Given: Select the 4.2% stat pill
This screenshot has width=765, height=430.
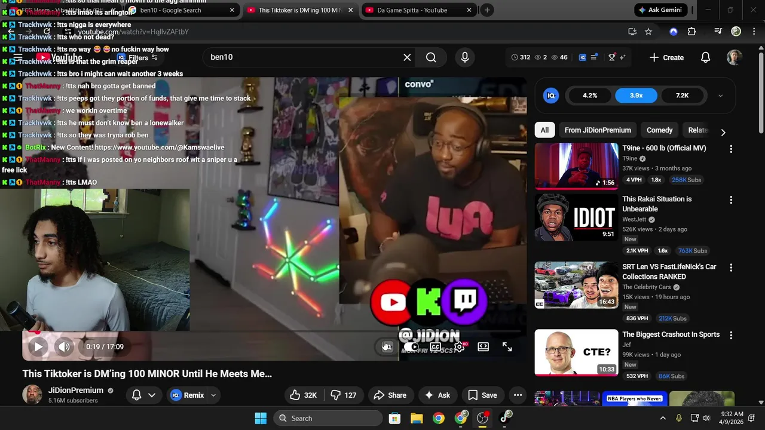Looking at the screenshot, I should (590, 96).
